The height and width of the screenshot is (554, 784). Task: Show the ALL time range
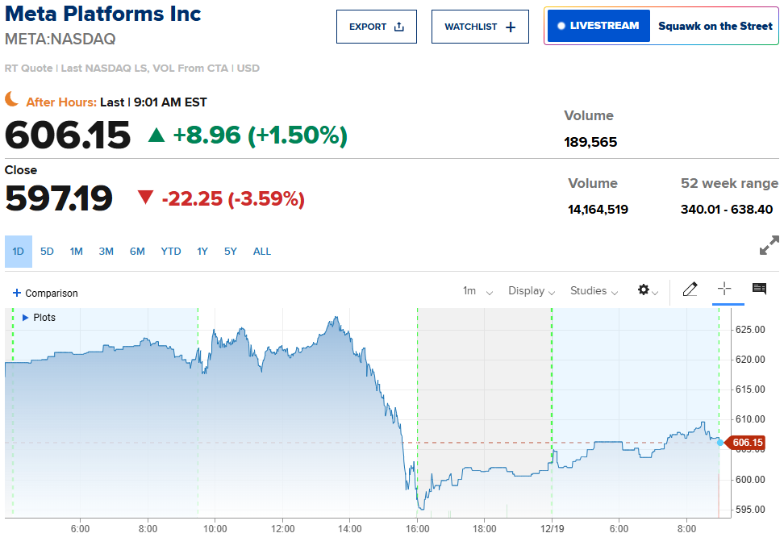coord(262,252)
